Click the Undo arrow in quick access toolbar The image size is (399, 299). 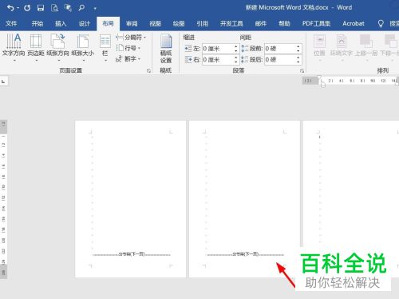tap(10, 8)
